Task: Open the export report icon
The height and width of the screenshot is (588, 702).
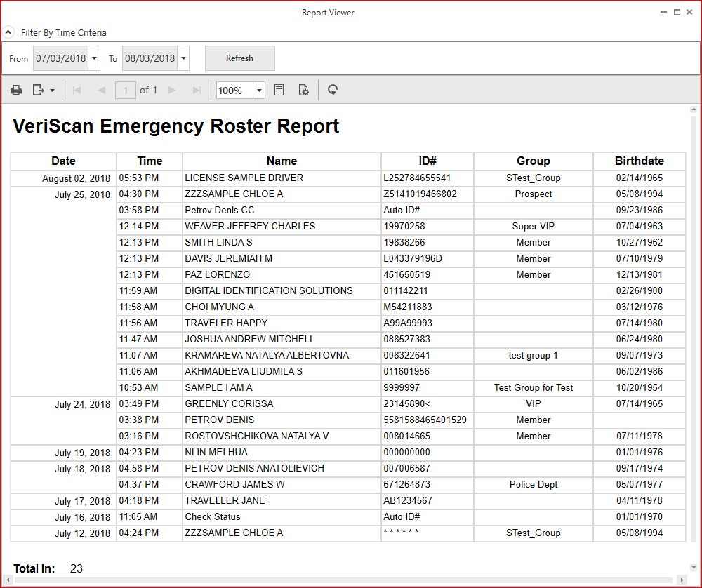Action: coord(38,91)
